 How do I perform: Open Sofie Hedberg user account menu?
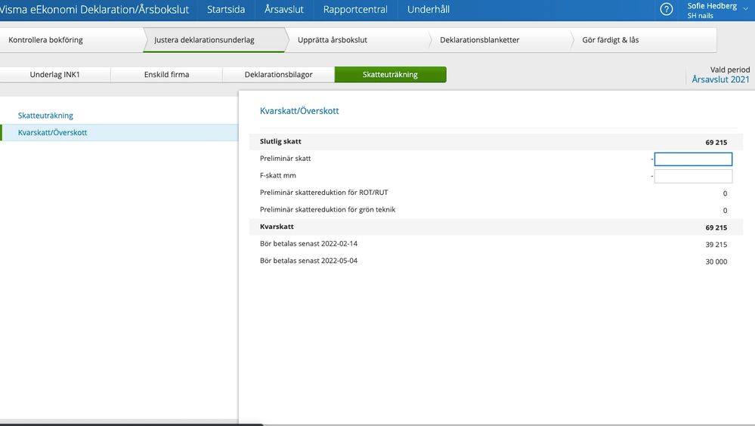tap(716, 10)
